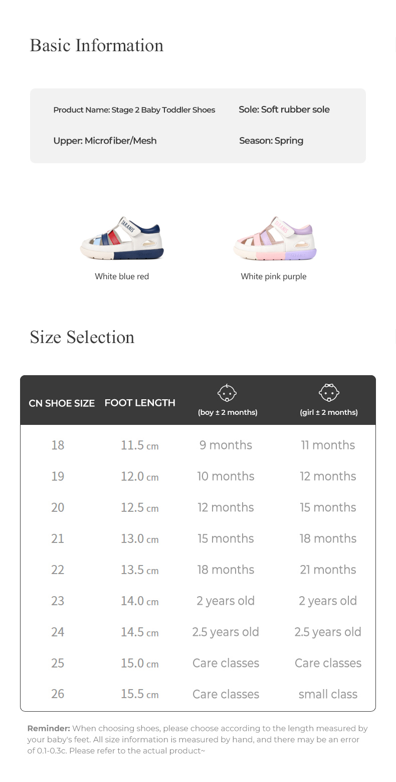Screen dimensions: 396x782
Task: Click the bold Reminder label below table
Action: (49, 728)
